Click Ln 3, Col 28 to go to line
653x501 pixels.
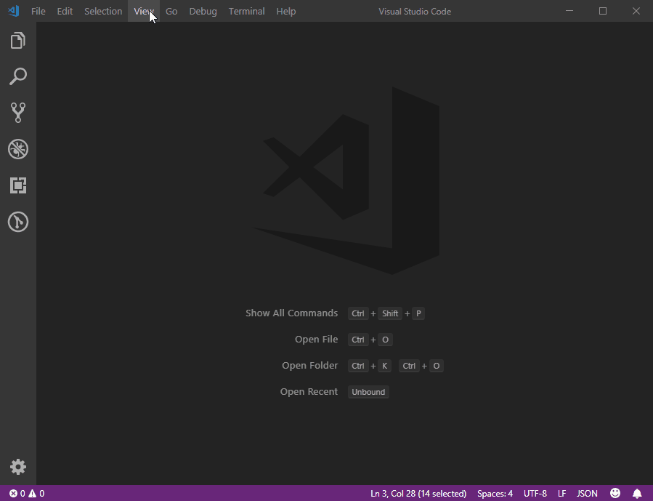pyautogui.click(x=418, y=493)
